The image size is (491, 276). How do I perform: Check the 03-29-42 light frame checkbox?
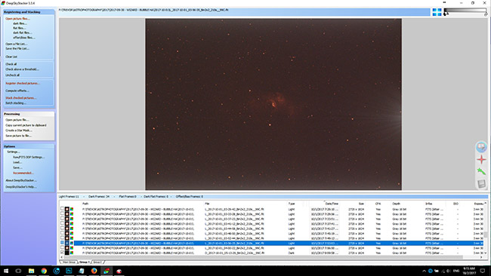[62, 209]
